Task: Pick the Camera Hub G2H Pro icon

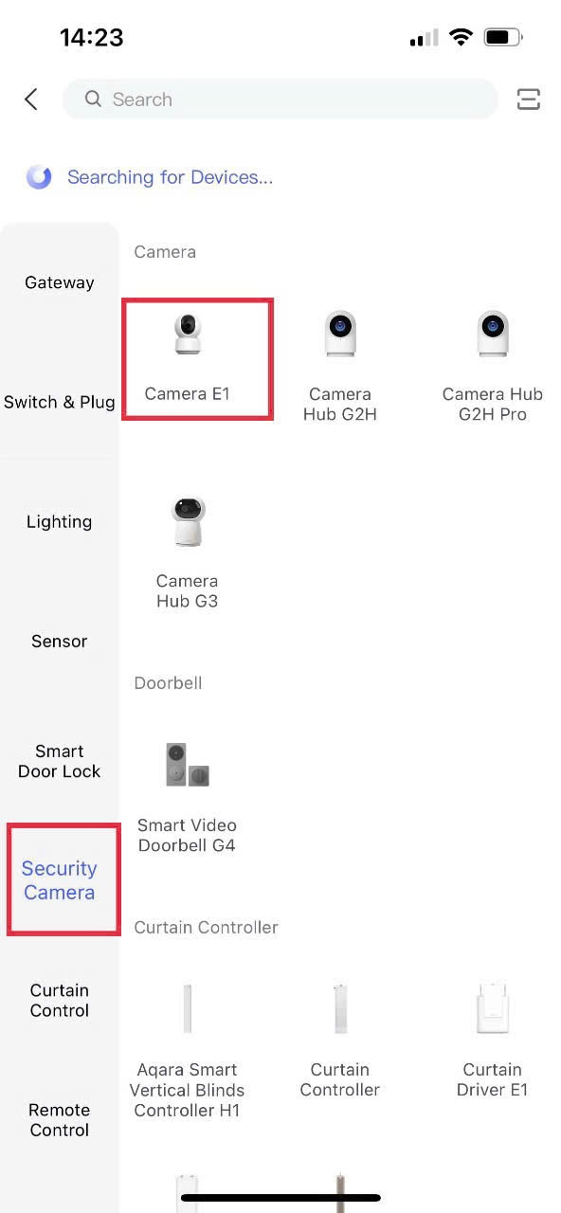Action: coord(492,332)
